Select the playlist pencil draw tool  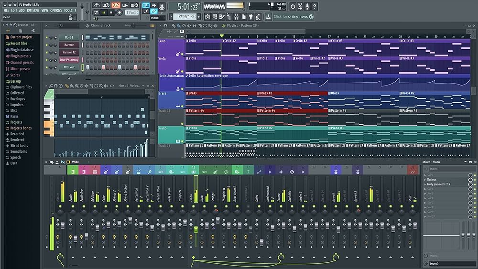pyautogui.click(x=173, y=26)
